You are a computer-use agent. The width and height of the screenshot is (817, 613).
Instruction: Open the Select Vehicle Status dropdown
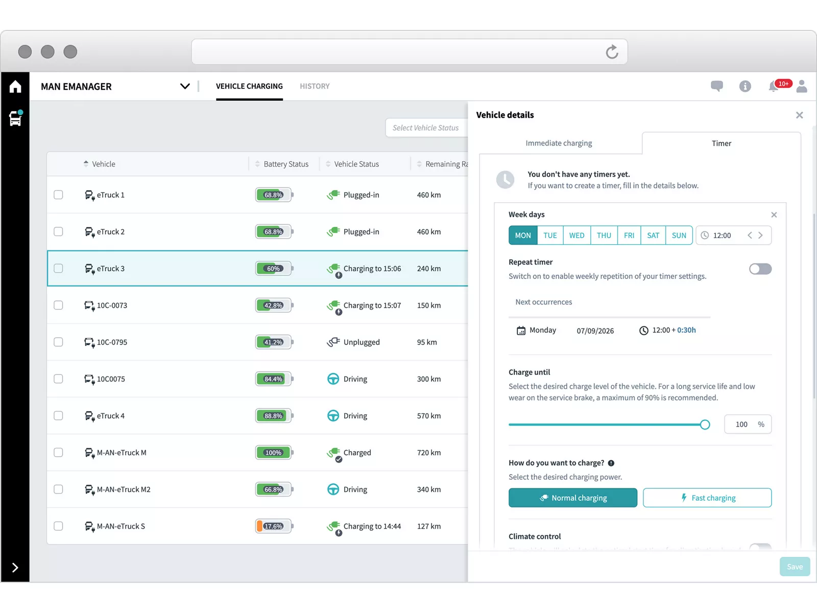click(426, 128)
